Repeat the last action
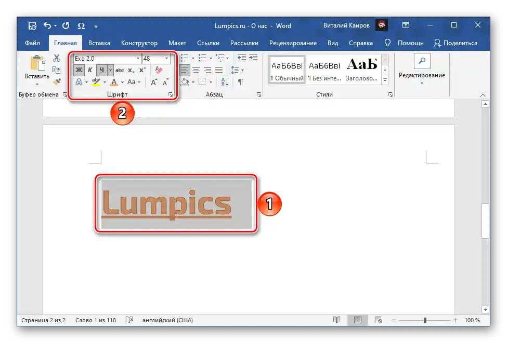Viewport: 507px width, 343px height. [x=66, y=25]
